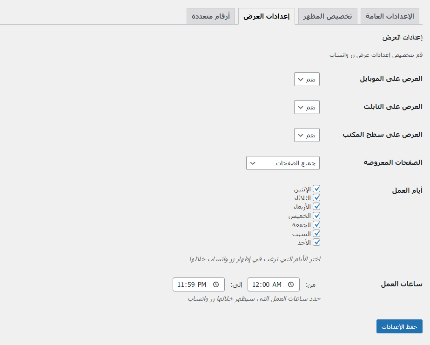Disable the الجمعة (Friday) working day
The image size is (430, 345).
click(316, 224)
